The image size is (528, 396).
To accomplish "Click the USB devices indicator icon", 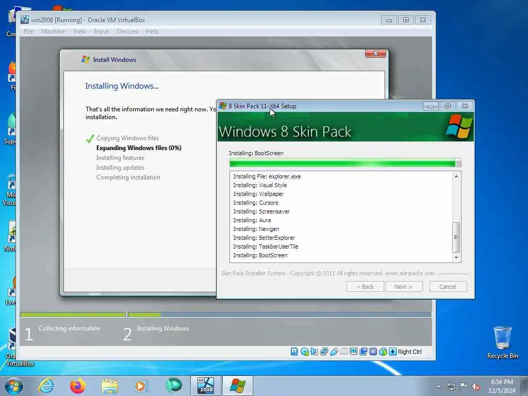I will click(334, 352).
